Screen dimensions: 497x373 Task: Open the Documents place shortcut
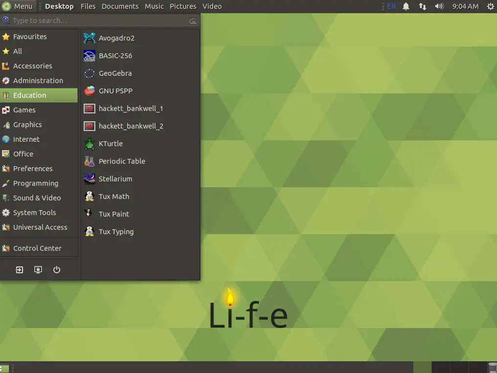[120, 6]
